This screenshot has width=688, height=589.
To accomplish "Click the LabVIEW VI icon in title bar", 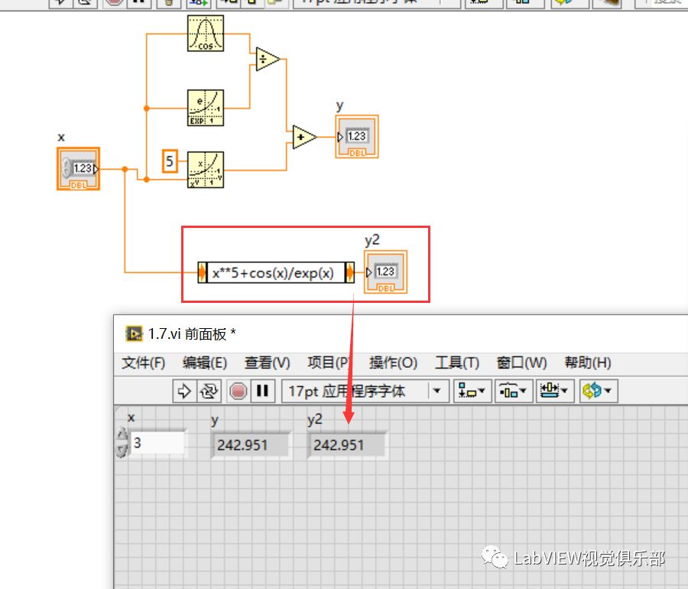I will [x=135, y=334].
